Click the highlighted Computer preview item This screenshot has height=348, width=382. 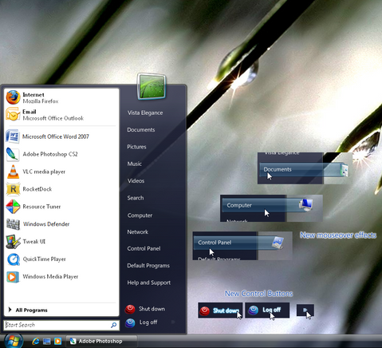point(267,205)
